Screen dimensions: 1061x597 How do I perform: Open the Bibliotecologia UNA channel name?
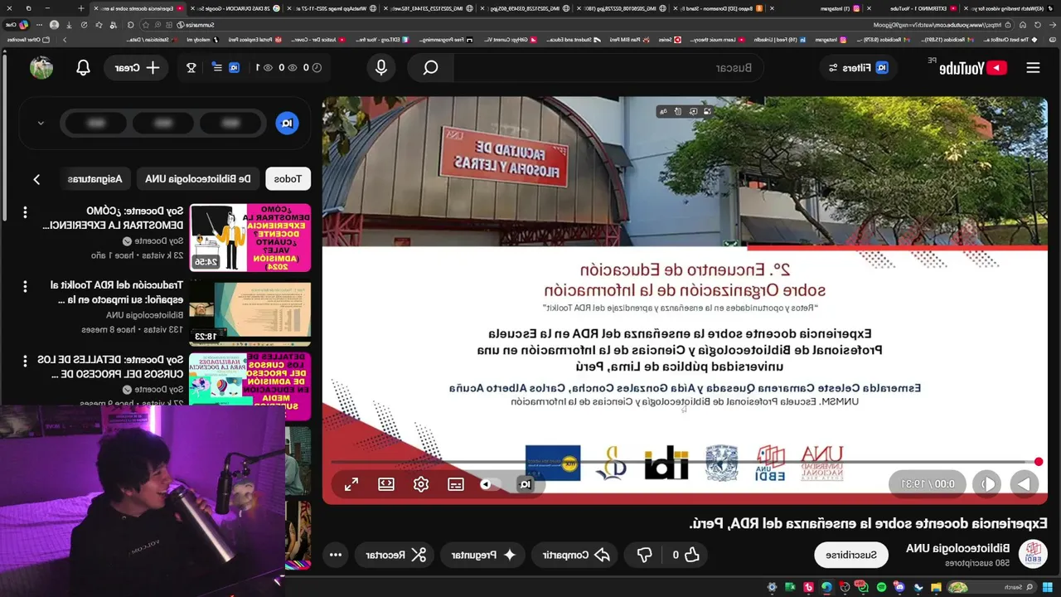[x=957, y=548]
